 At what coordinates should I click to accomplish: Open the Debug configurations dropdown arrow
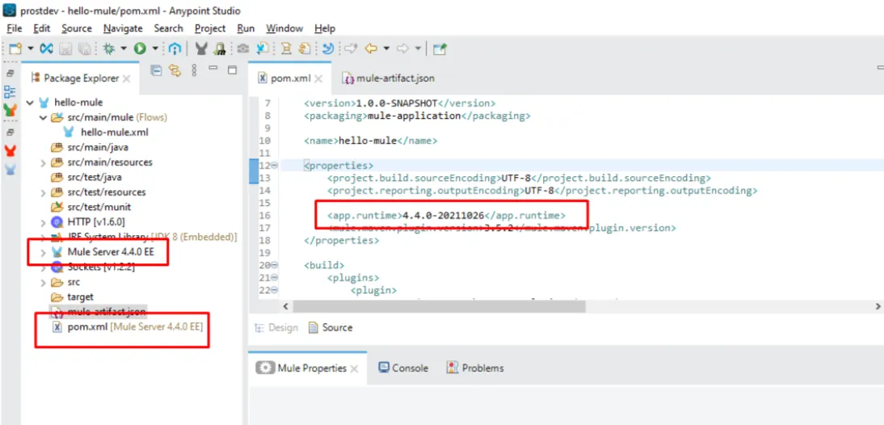pyautogui.click(x=124, y=49)
